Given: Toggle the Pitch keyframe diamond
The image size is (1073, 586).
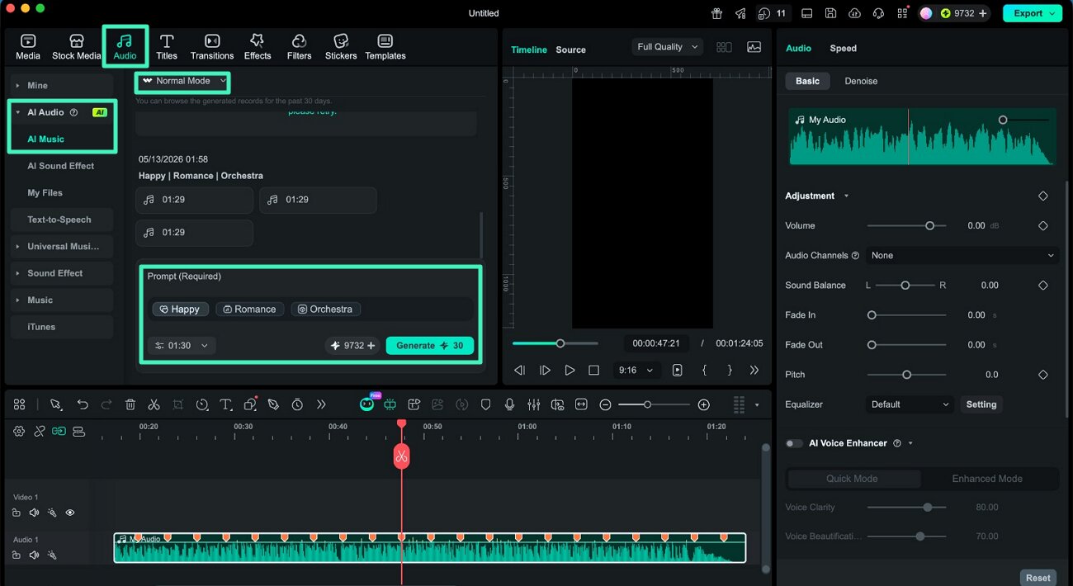Looking at the screenshot, I should 1042,375.
